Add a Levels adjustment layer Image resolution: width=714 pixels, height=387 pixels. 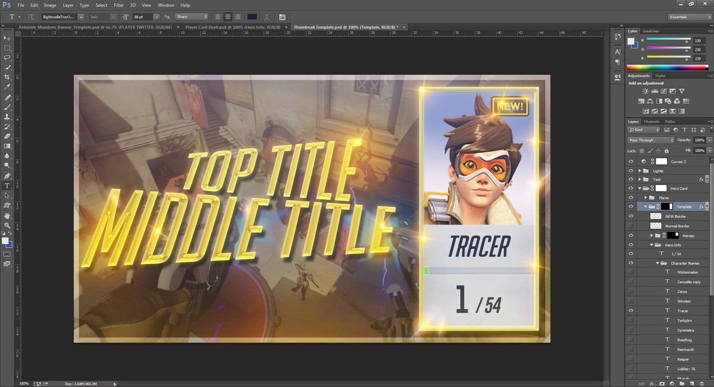tap(654, 91)
